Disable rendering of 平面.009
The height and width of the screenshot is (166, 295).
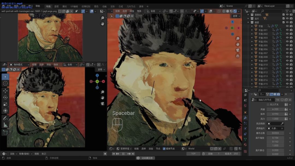pyautogui.click(x=291, y=61)
